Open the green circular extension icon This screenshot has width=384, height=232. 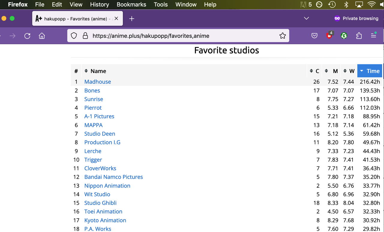tap(344, 36)
